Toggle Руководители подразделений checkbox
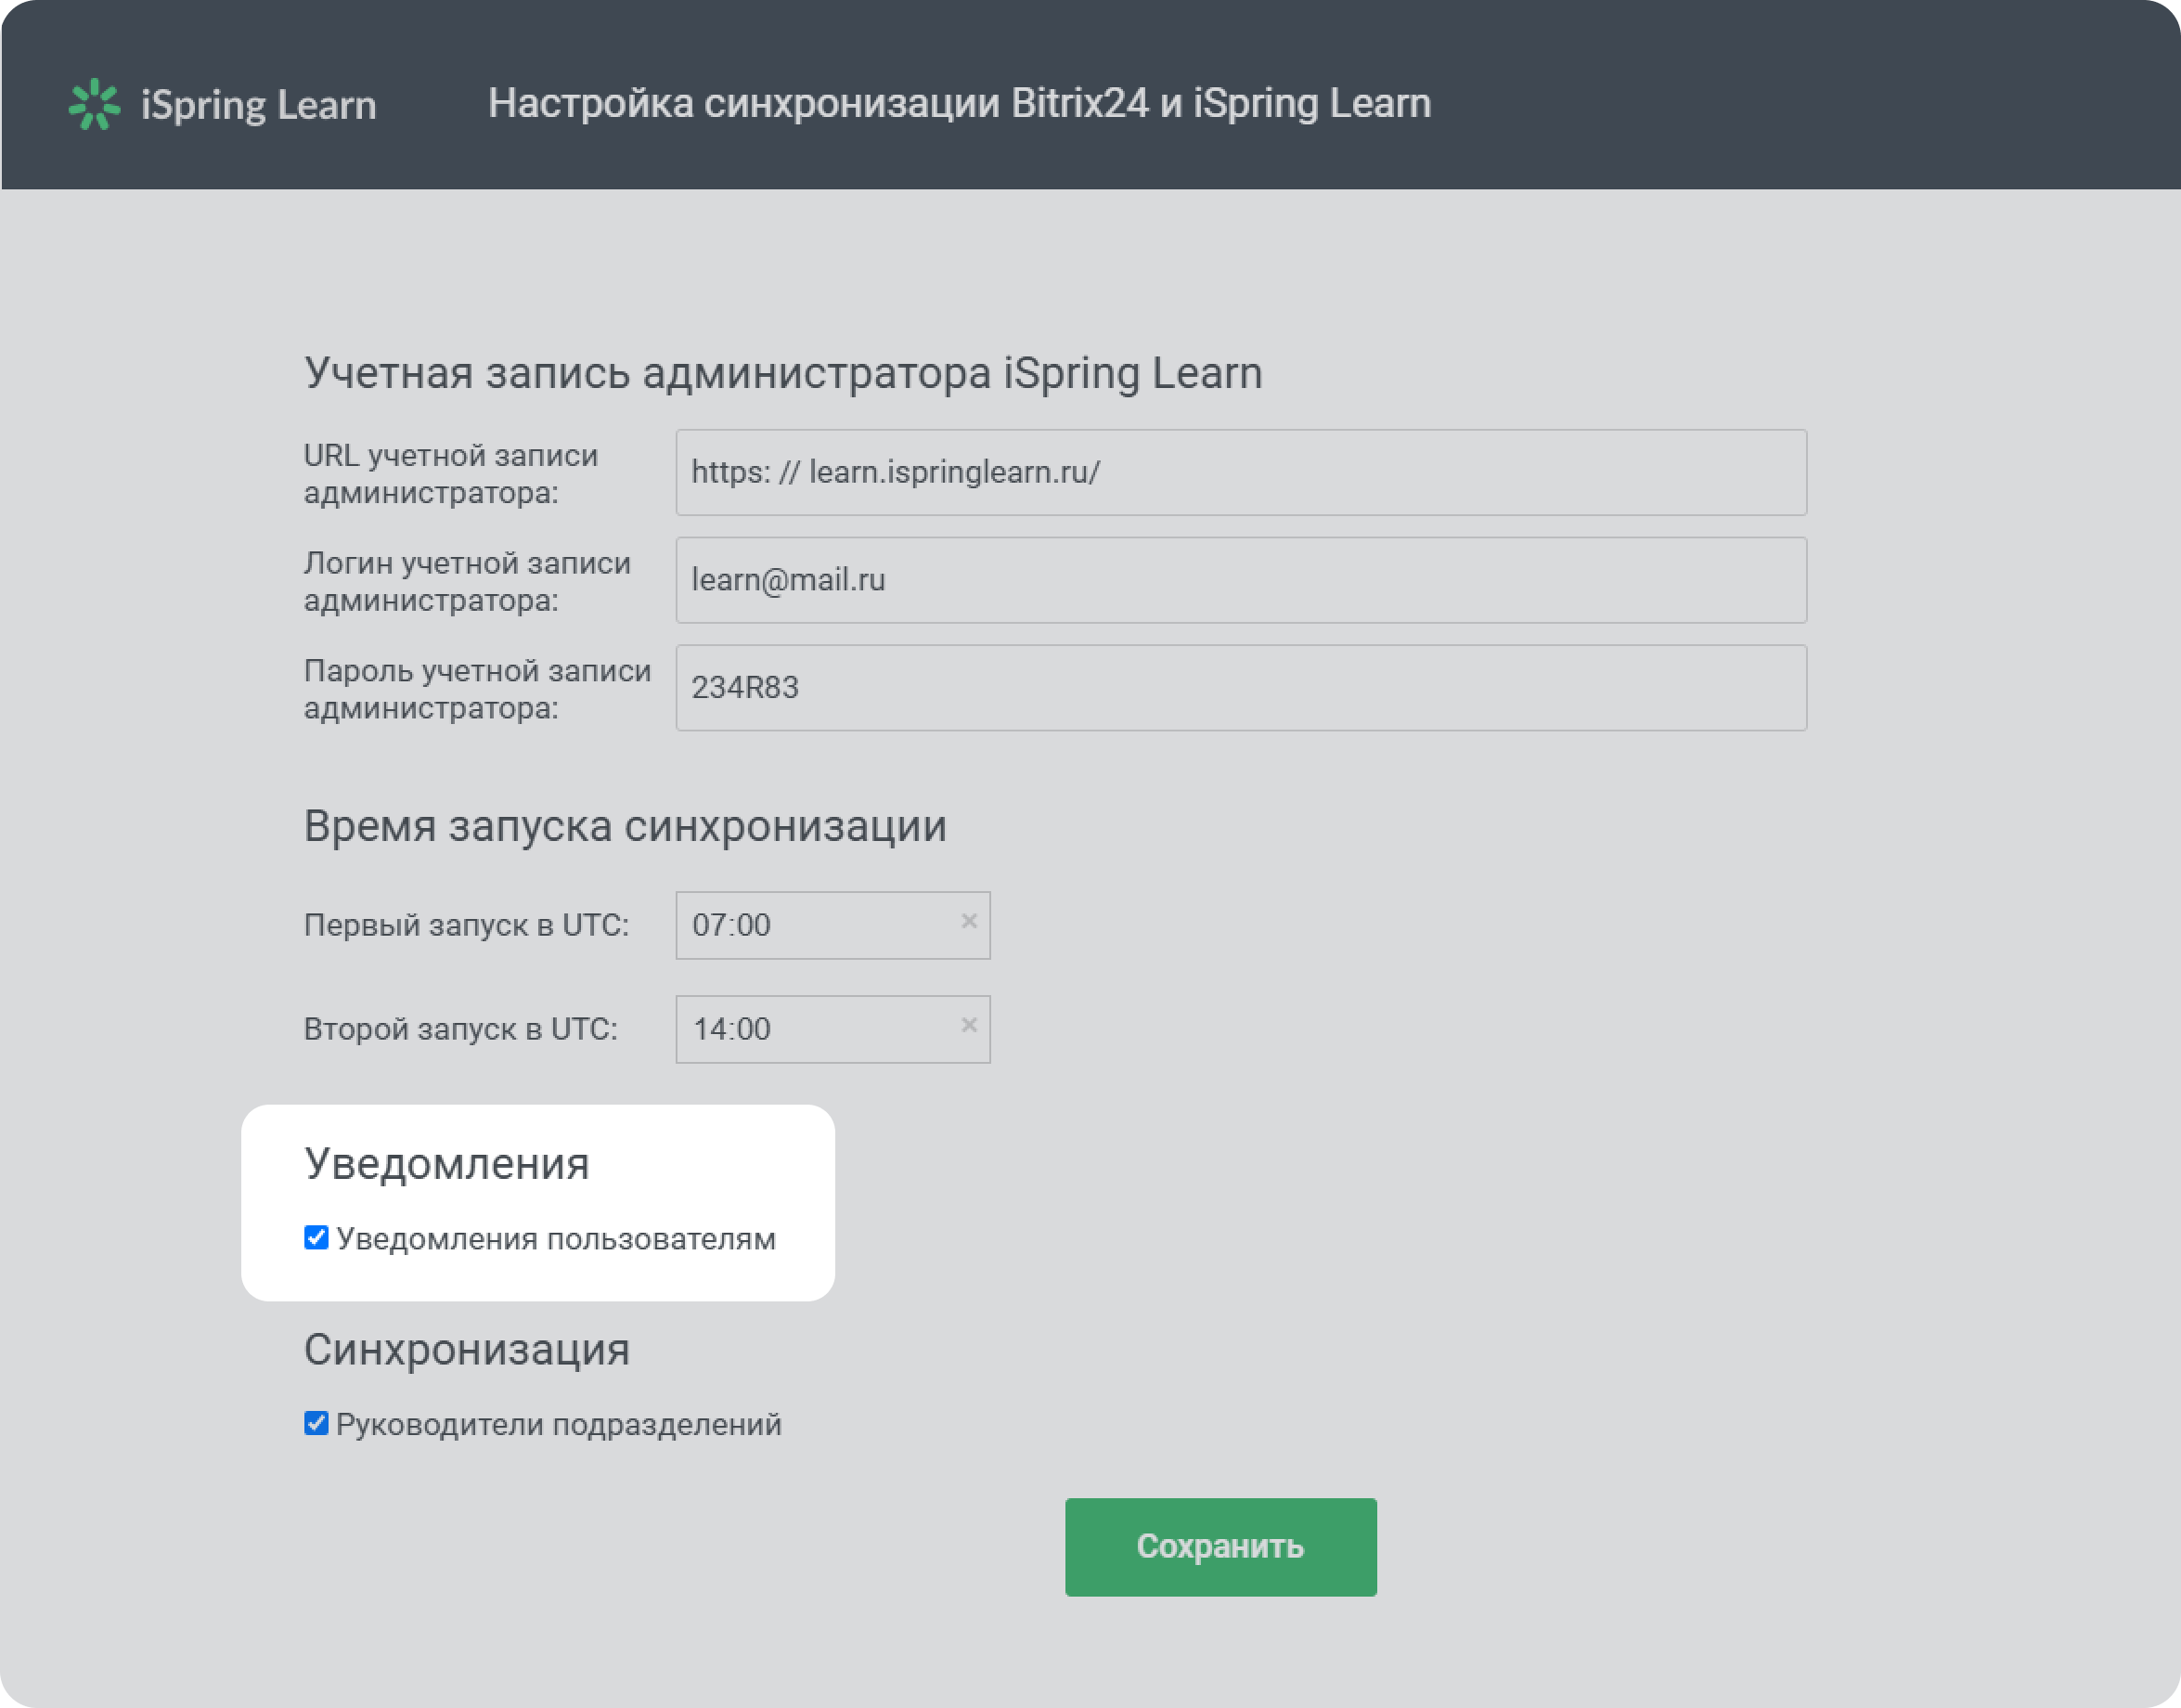 point(316,1423)
